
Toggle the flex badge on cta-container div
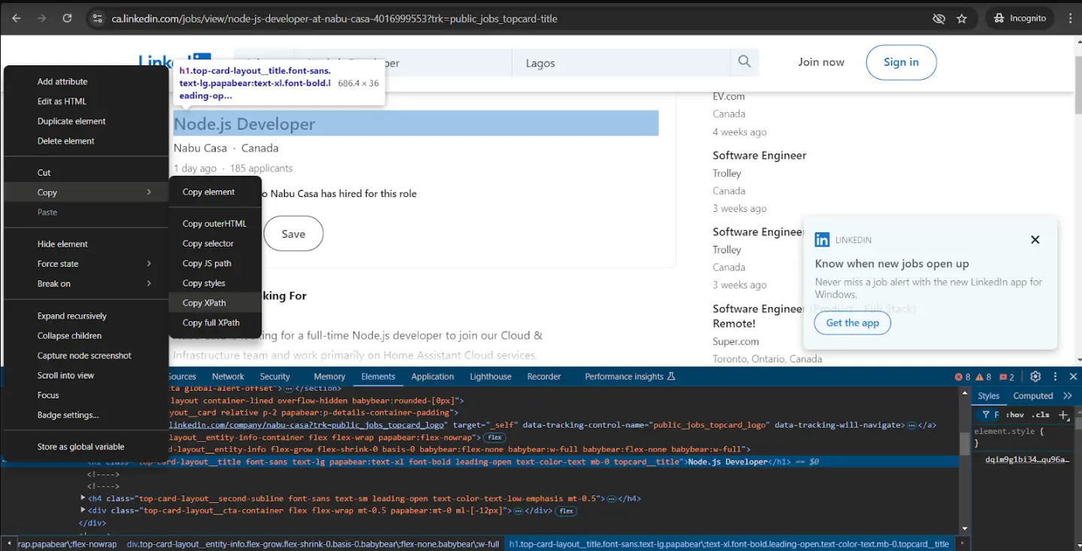567,511
